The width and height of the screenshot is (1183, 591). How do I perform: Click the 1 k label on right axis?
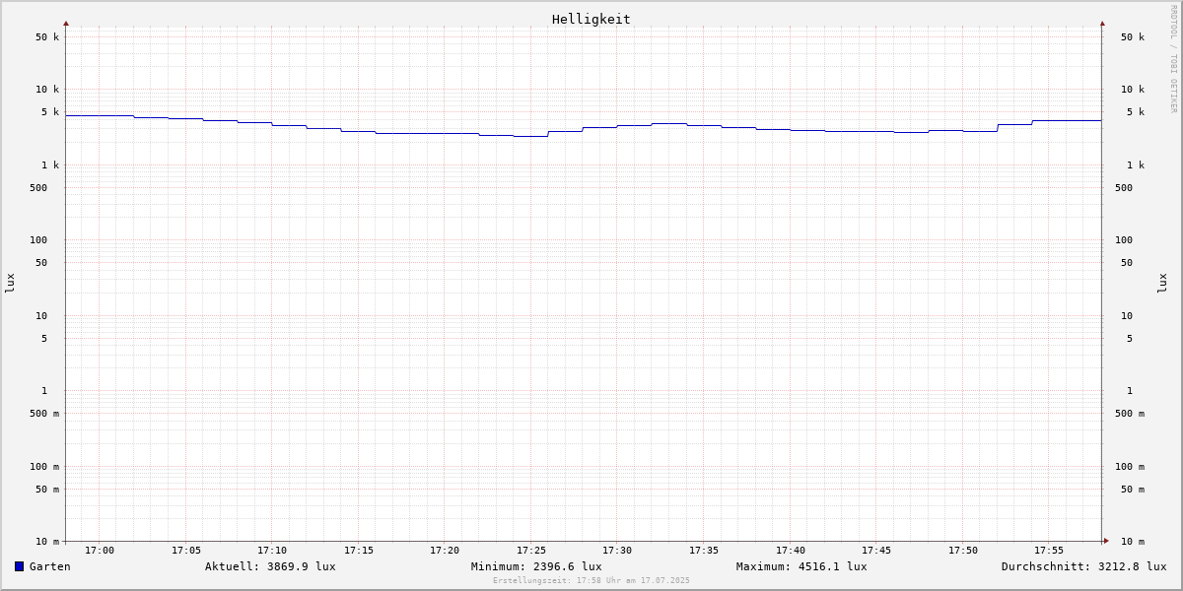click(x=1136, y=165)
